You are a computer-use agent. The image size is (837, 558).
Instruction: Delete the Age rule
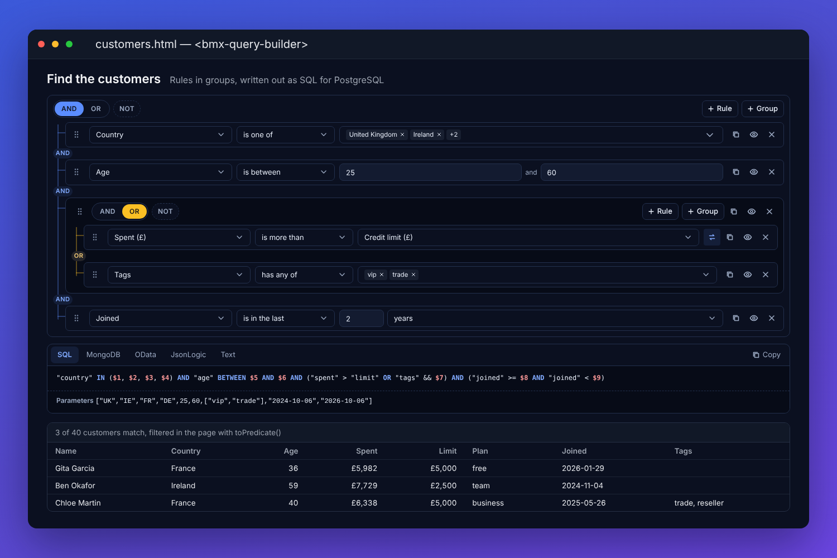[772, 172]
